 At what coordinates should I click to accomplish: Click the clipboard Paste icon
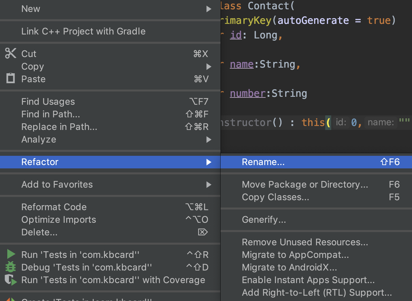click(11, 79)
